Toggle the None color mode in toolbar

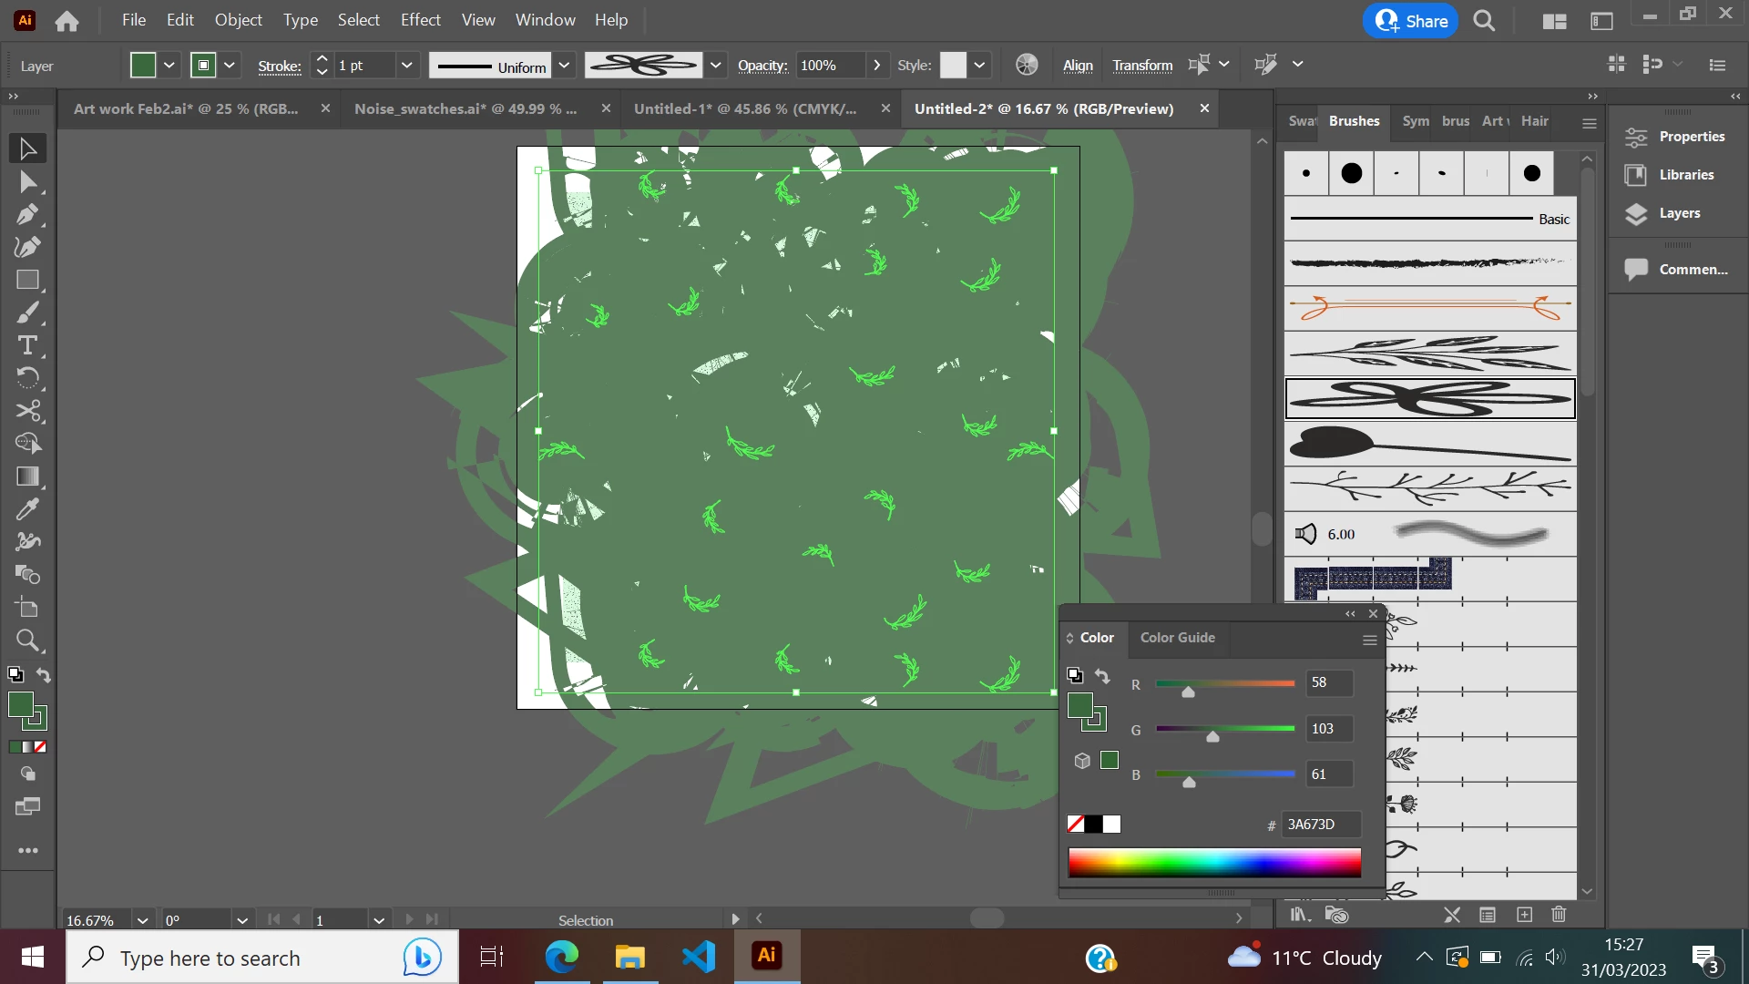coord(40,747)
